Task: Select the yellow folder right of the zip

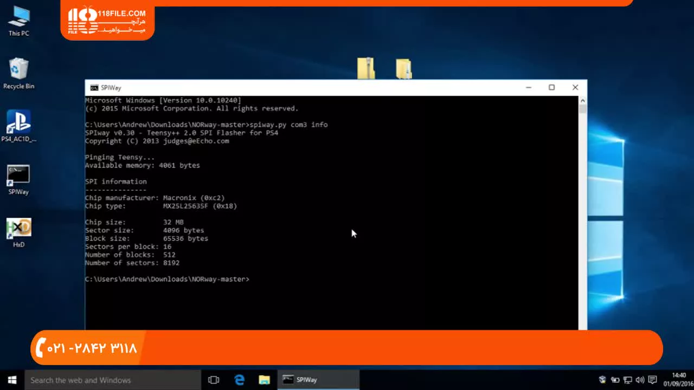Action: point(403,69)
